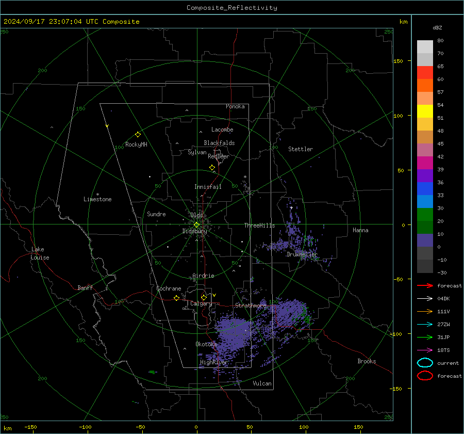The image size is (464, 434).
Task: Click the white 04DK arrow in legend
Action: click(425, 298)
